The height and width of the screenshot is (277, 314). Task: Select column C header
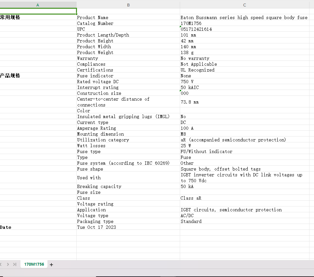244,5
